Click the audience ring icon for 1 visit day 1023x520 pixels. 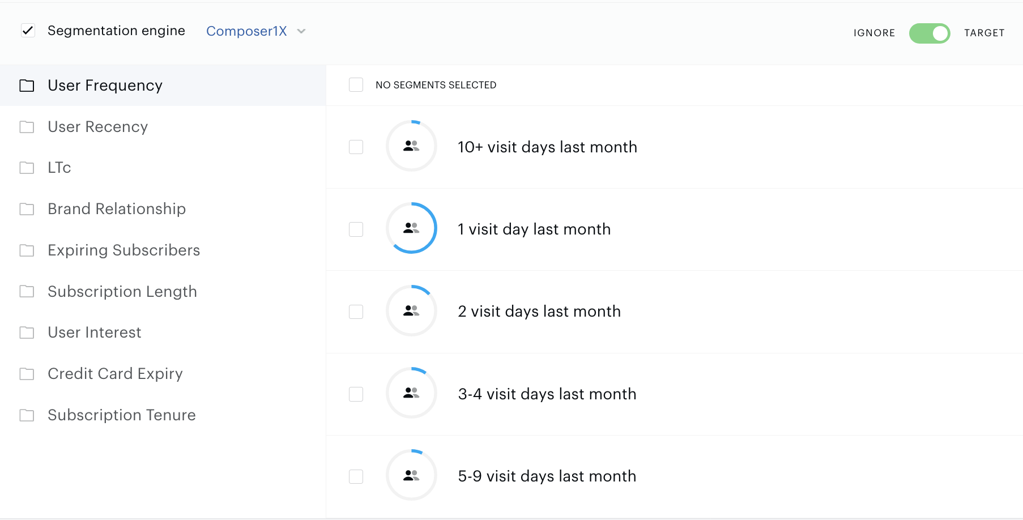coord(411,228)
